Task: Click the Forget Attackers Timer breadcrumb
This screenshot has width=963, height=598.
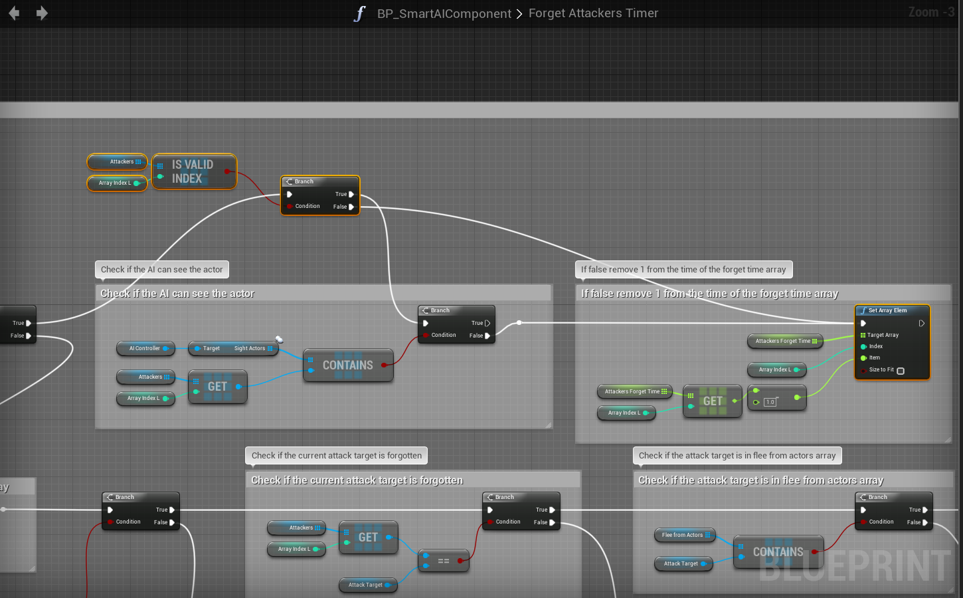Action: (x=593, y=13)
